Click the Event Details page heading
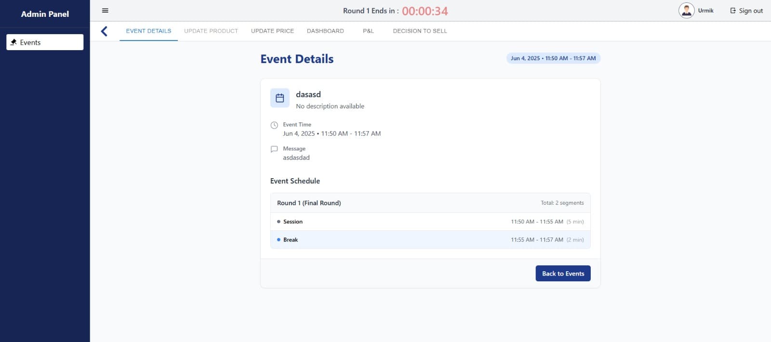This screenshot has height=342, width=771. (297, 59)
